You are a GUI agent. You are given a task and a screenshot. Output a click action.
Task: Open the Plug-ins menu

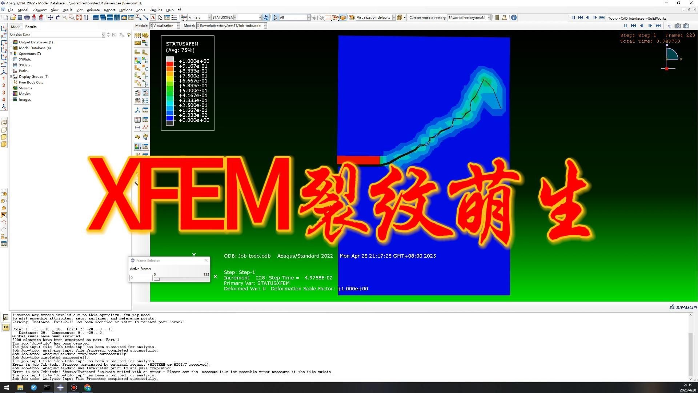[x=156, y=10]
